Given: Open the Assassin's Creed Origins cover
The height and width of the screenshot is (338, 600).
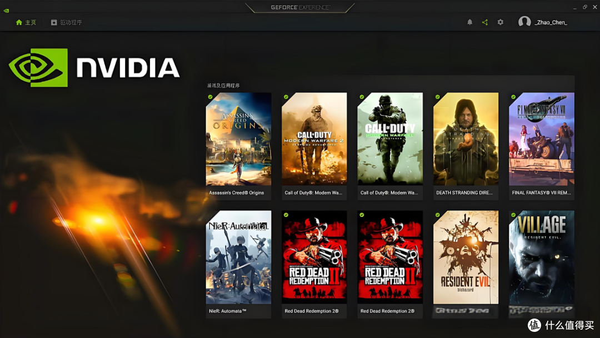Looking at the screenshot, I should (238, 139).
